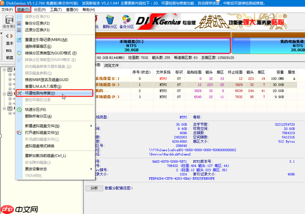The image size is (305, 214).
Task: Click the 备份分区表(F2) menu icon
Action: [x=19, y=23]
